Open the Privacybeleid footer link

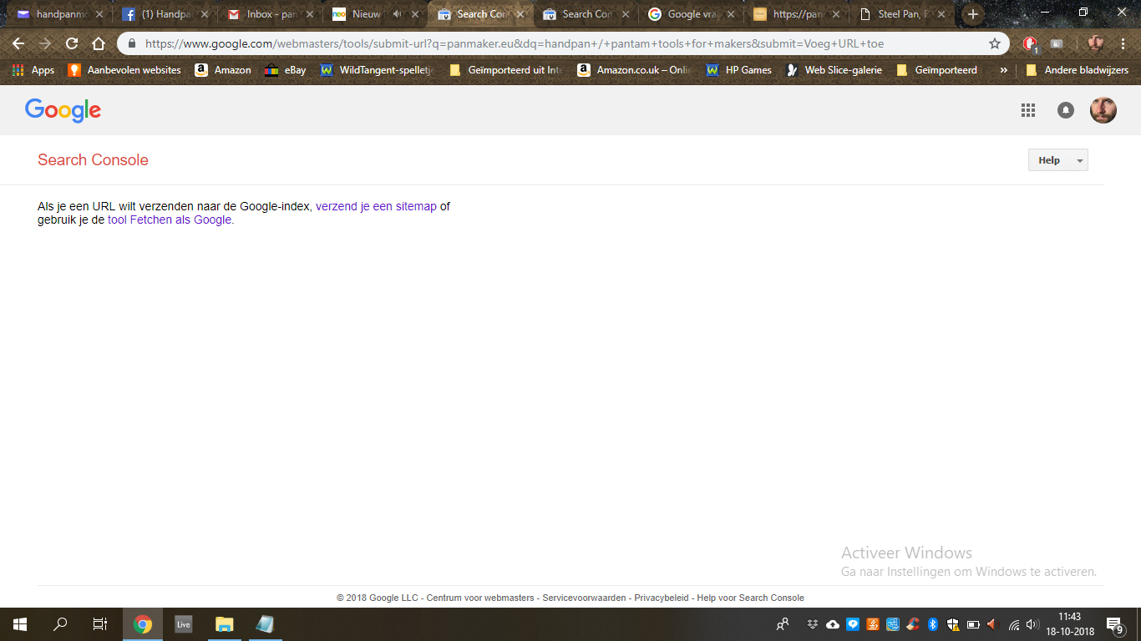coord(662,598)
